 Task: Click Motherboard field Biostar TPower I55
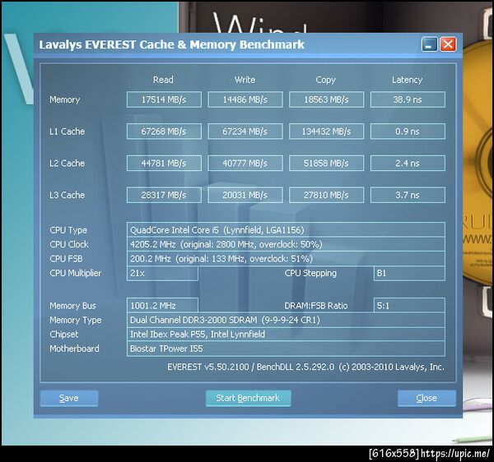click(x=286, y=349)
